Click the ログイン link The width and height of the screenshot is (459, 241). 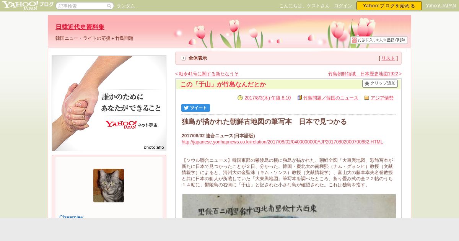coord(343,6)
